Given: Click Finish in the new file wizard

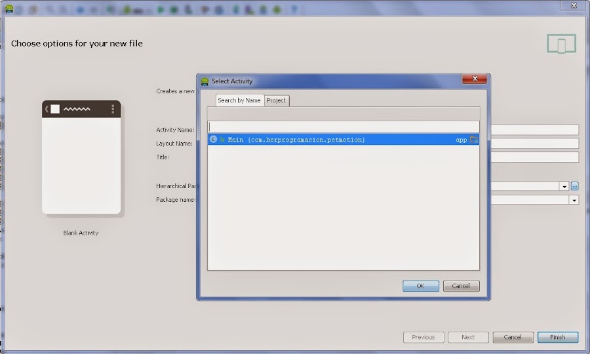Looking at the screenshot, I should 558,337.
